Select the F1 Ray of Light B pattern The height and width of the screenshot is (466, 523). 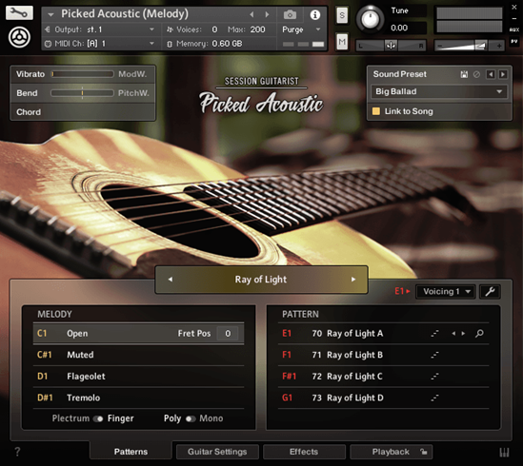tap(384, 355)
